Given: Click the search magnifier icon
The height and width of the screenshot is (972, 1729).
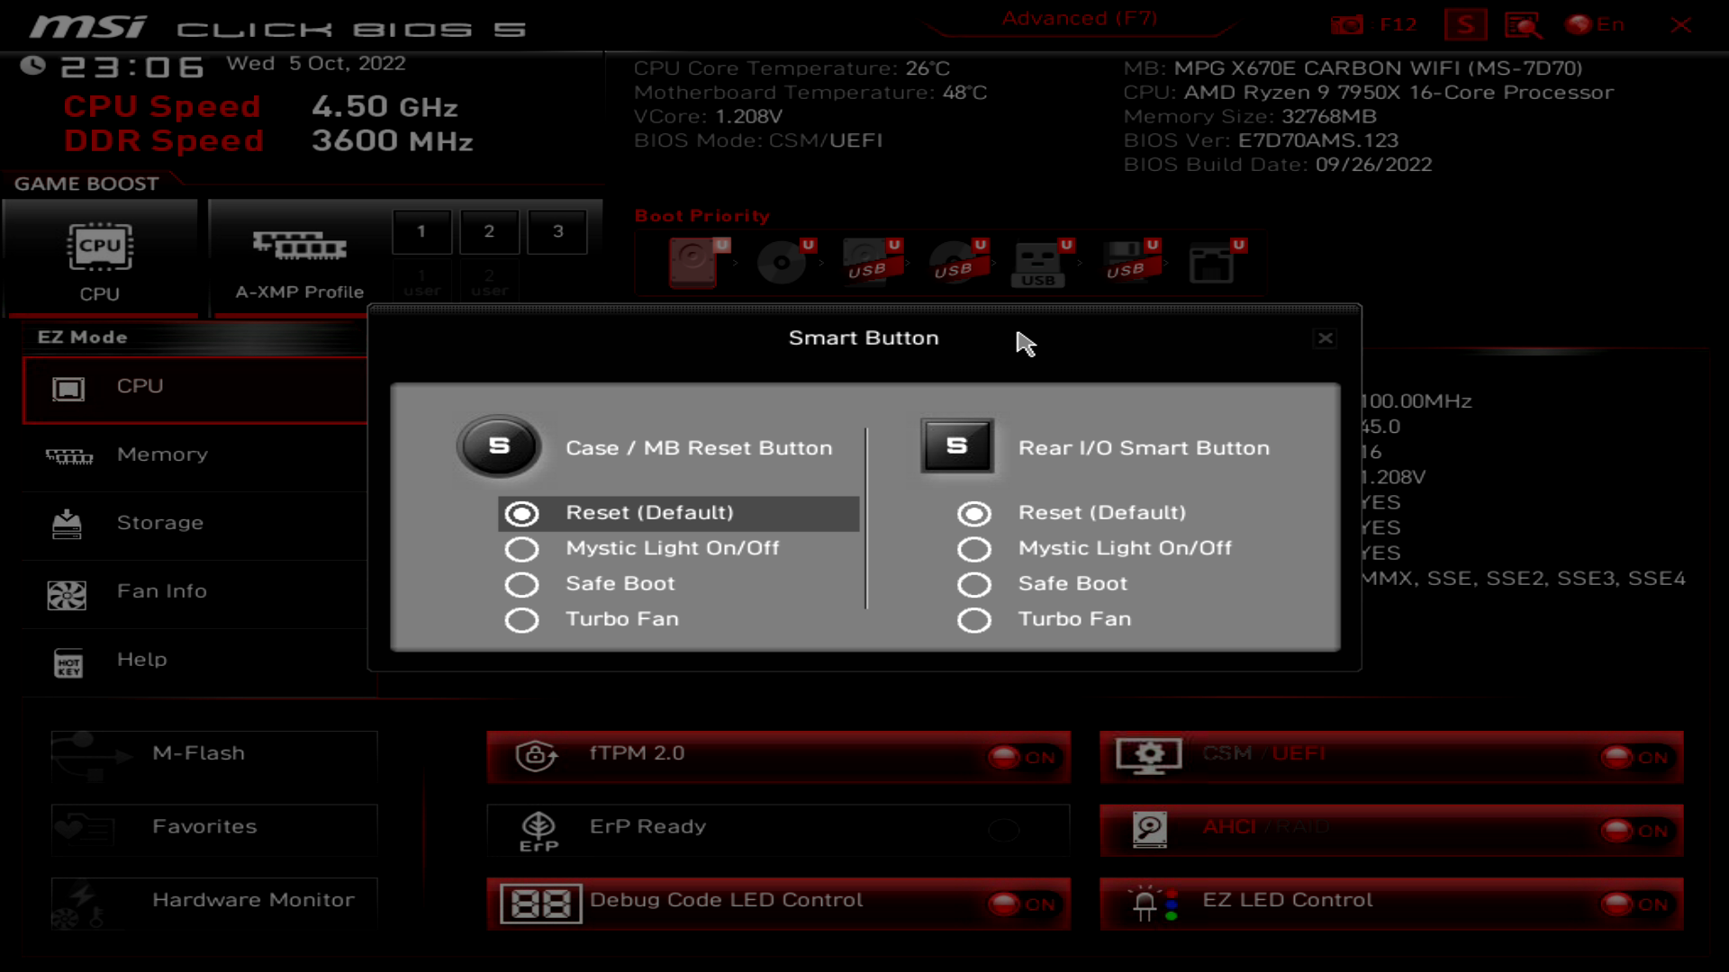Looking at the screenshot, I should click(1523, 25).
